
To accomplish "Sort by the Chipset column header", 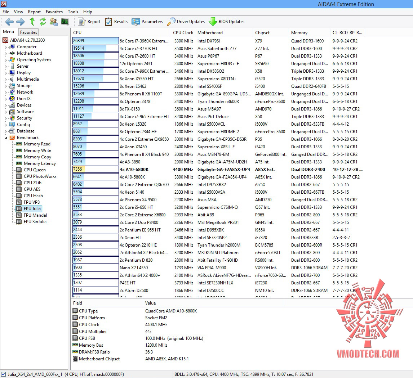I will coord(271,33).
